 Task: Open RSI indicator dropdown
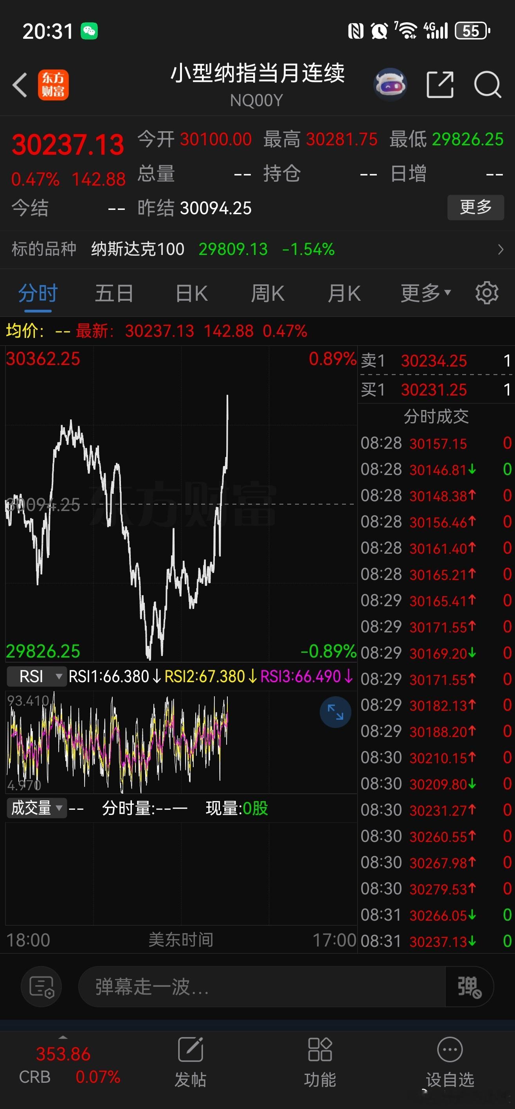pyautogui.click(x=36, y=676)
